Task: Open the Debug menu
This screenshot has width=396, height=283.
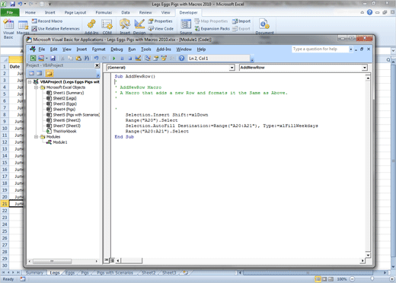Action: (117, 49)
